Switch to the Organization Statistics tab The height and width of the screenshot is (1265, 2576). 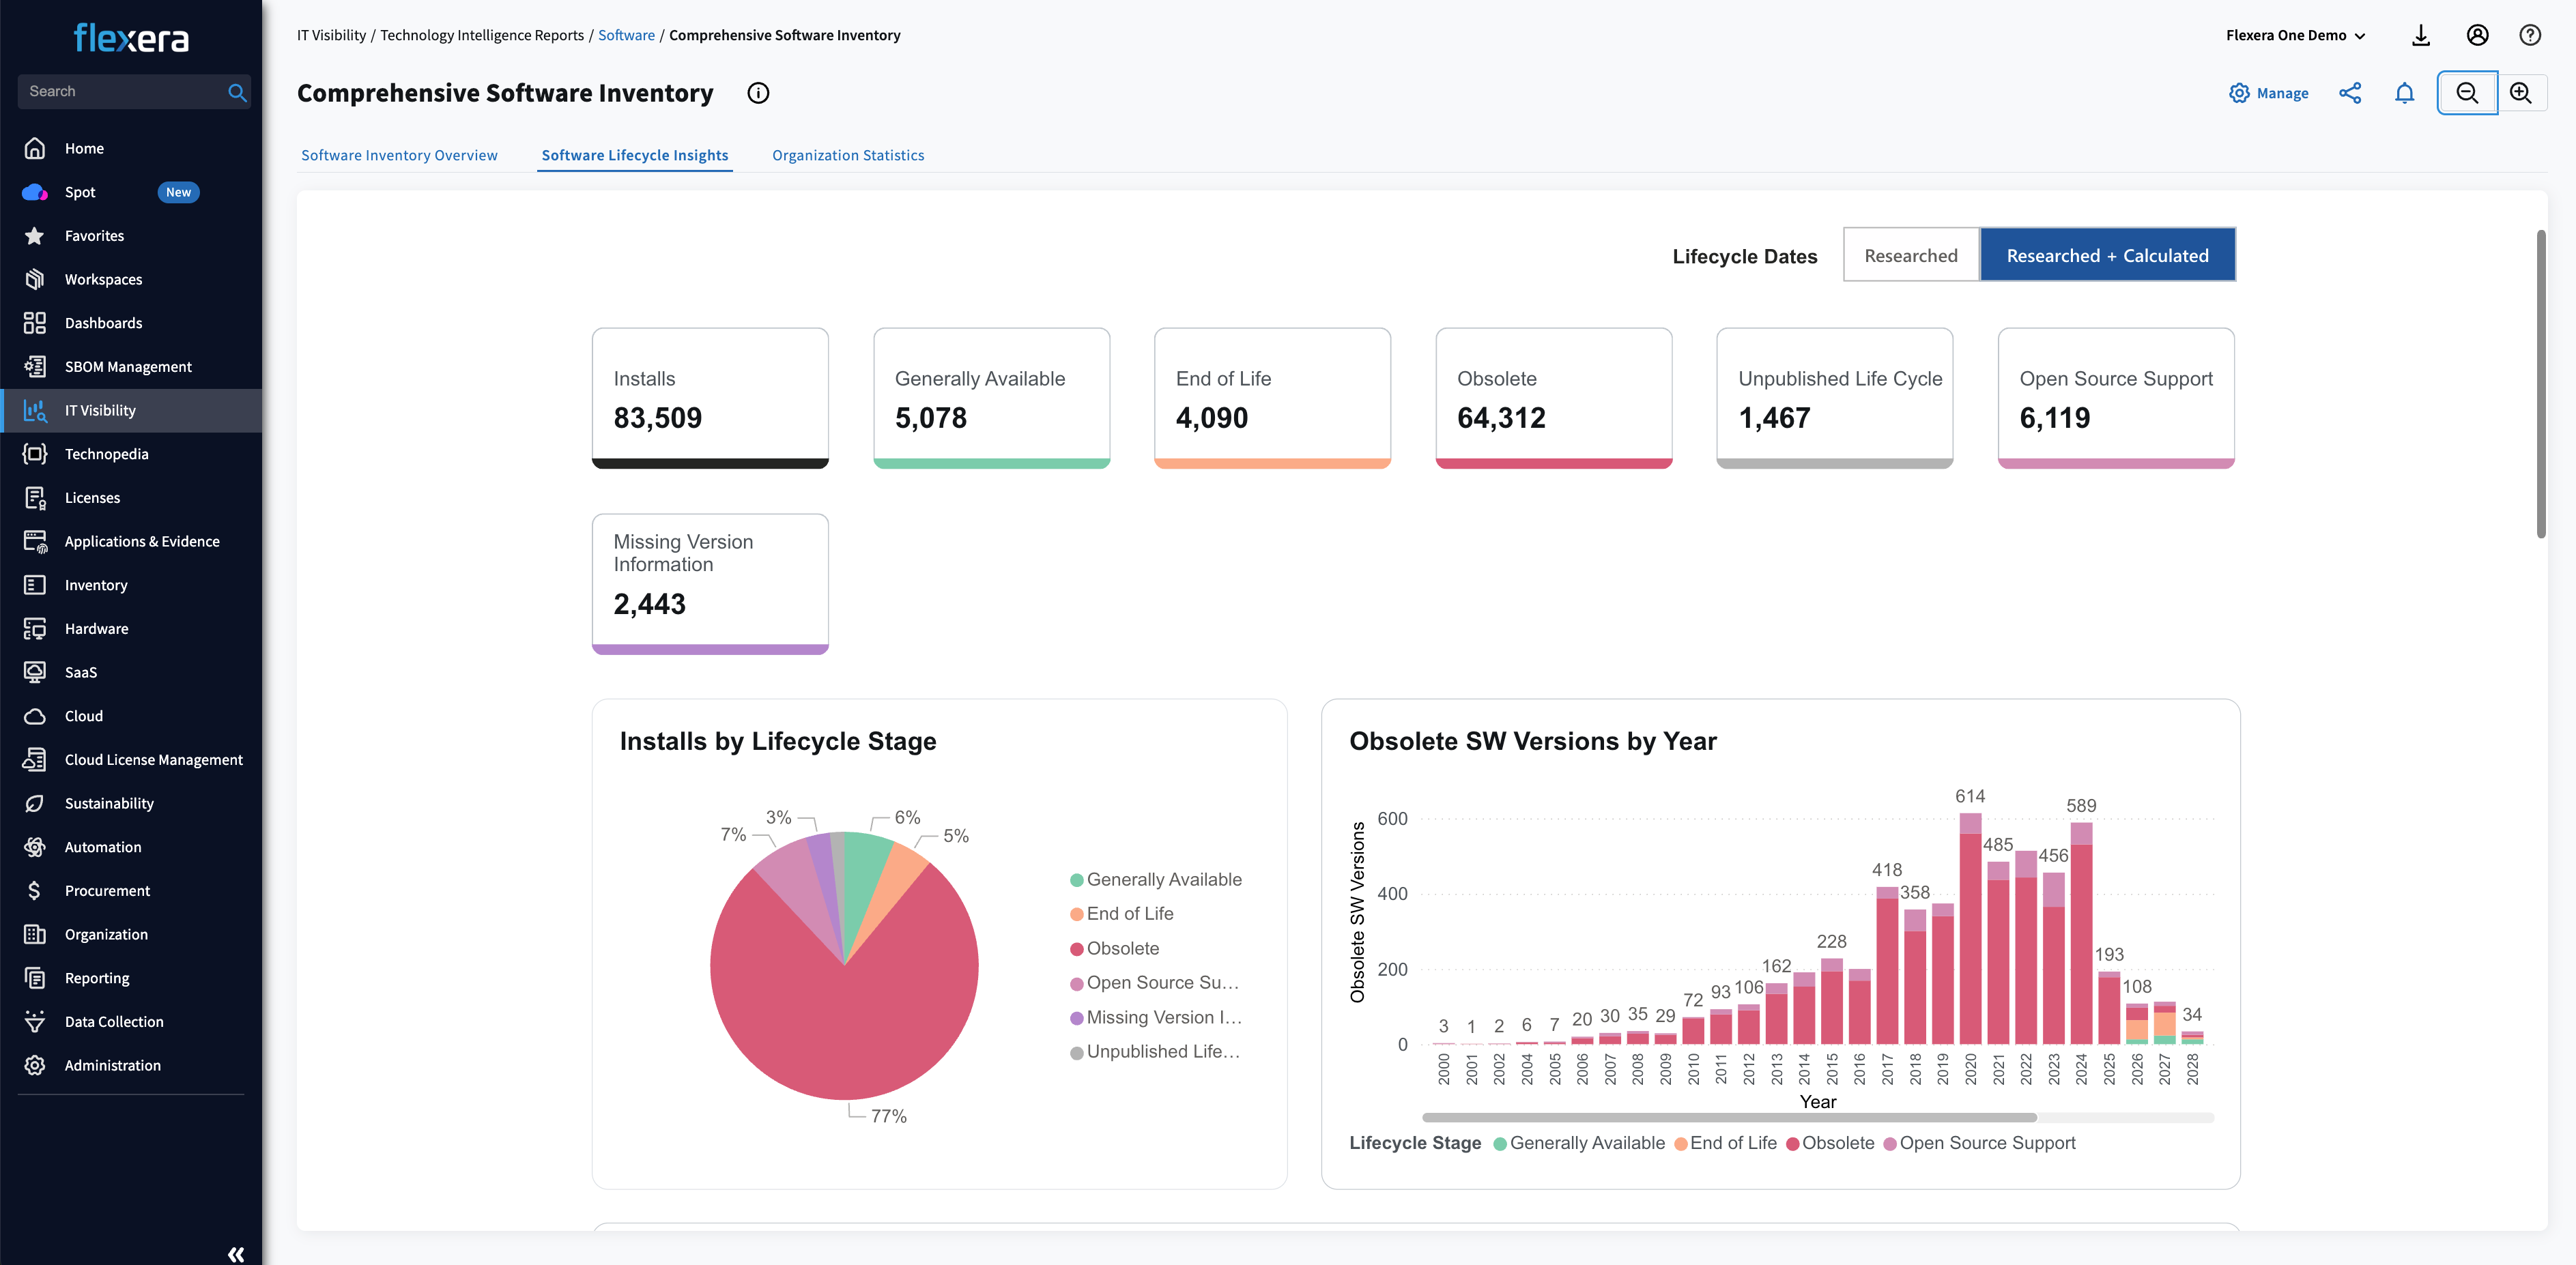coord(847,155)
